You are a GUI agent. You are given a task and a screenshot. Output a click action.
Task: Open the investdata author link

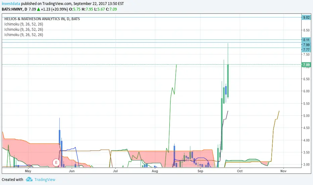[11, 4]
